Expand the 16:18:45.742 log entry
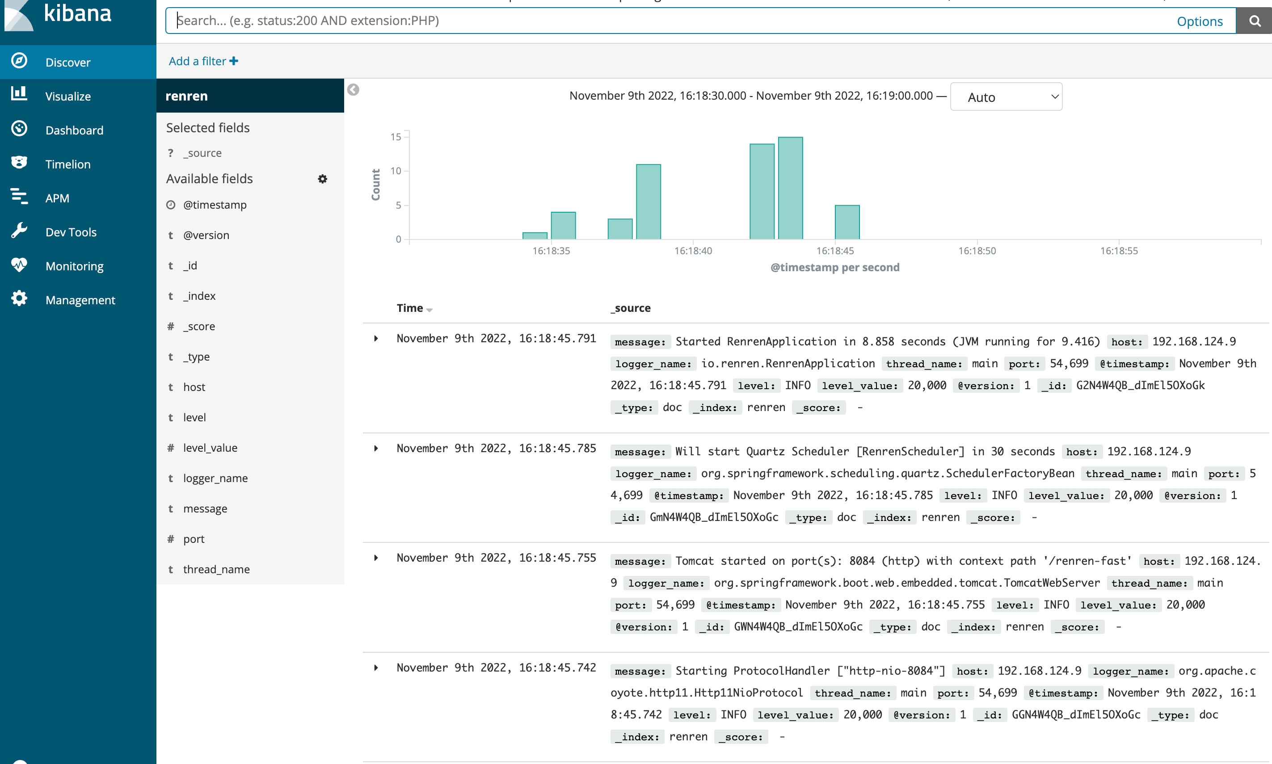The height and width of the screenshot is (764, 1272). pyautogui.click(x=376, y=668)
